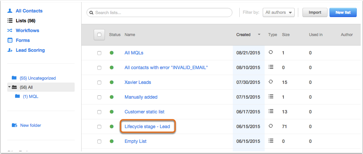The width and height of the screenshot is (363, 154).
Task: Tick the select-all checkbox in table header
Action: coord(99,35)
